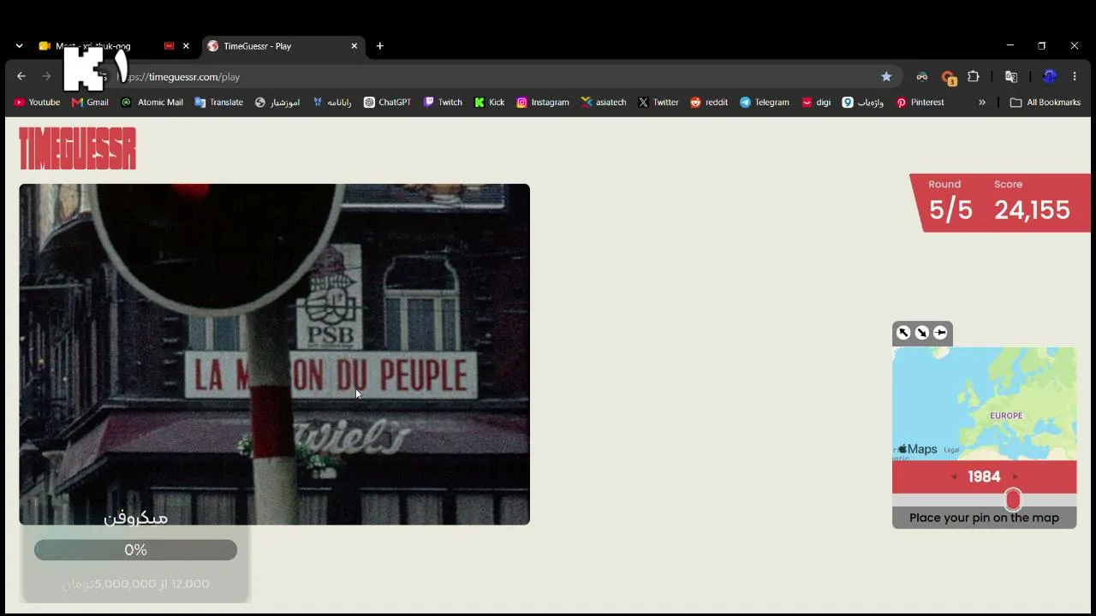The image size is (1096, 616).
Task: Go back with the browser back arrow
Action: [x=21, y=77]
